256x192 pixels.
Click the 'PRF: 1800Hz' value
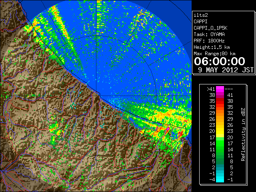[x=209, y=41]
